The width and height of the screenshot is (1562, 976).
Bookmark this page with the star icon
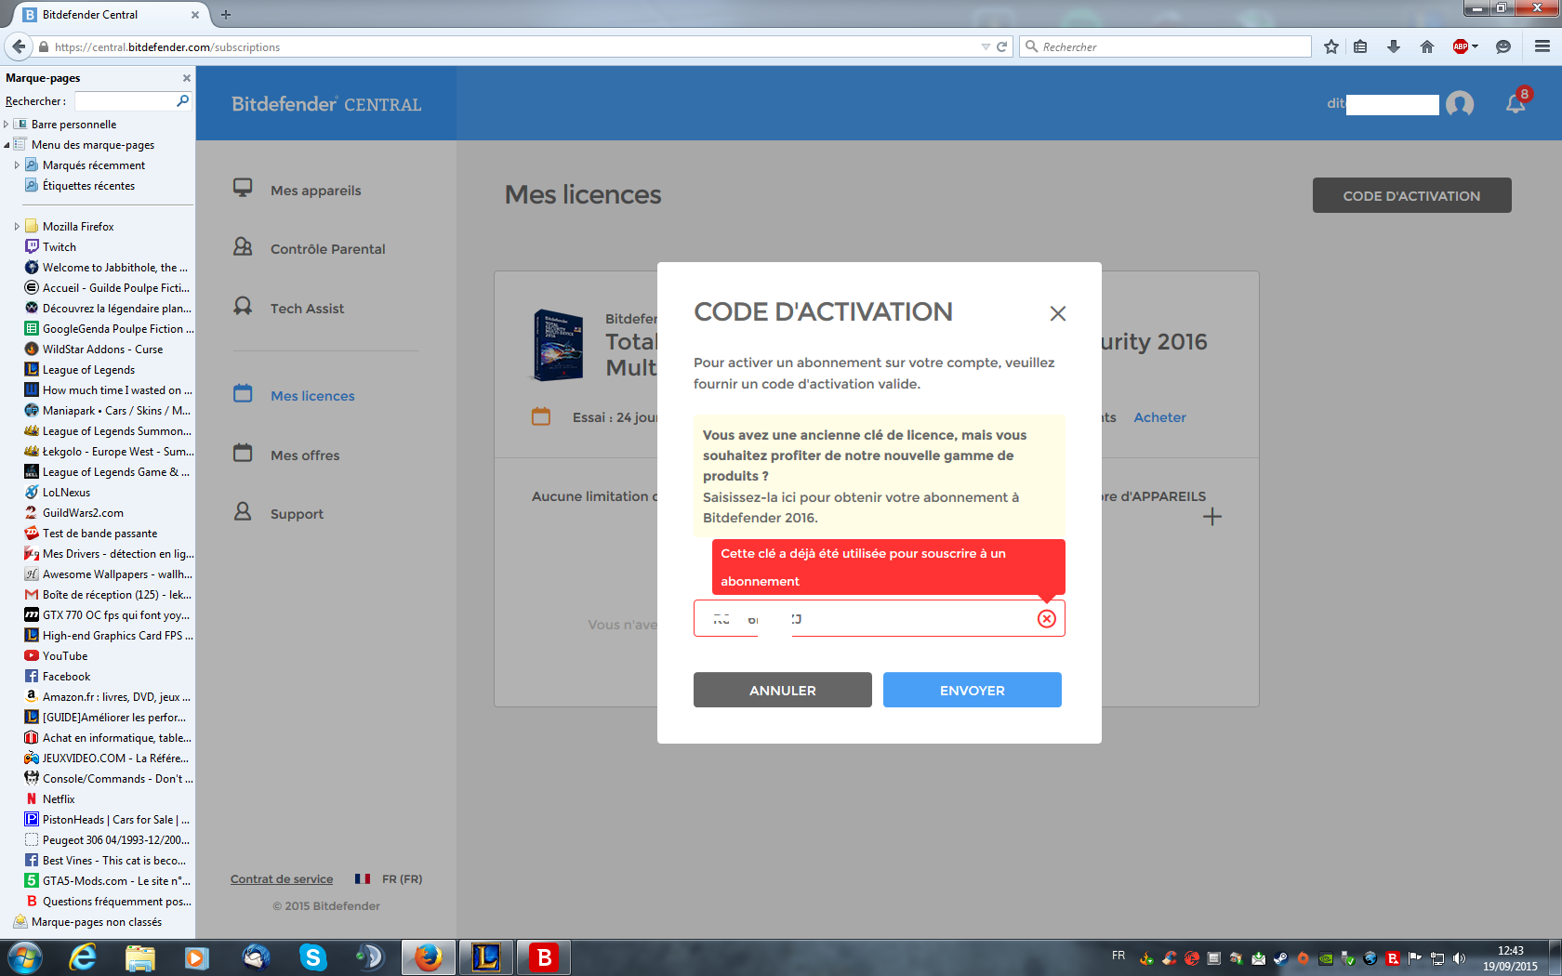click(1331, 46)
